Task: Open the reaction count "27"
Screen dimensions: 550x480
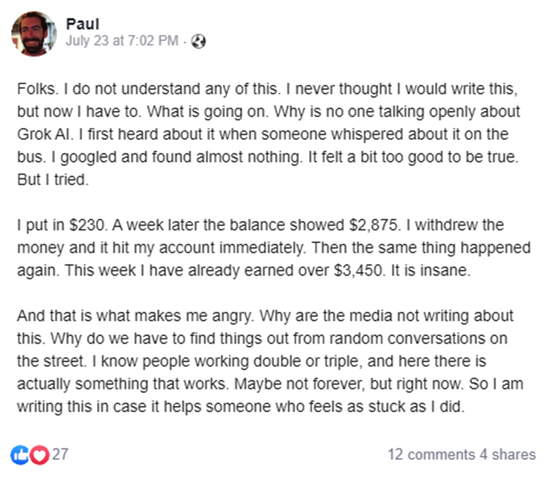Action: (60, 455)
